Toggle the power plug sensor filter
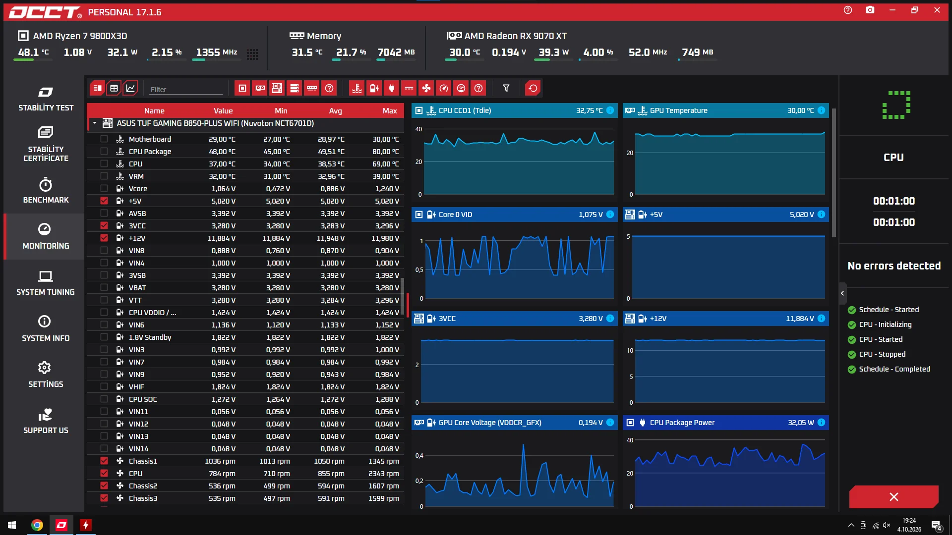The height and width of the screenshot is (535, 952). [392, 88]
